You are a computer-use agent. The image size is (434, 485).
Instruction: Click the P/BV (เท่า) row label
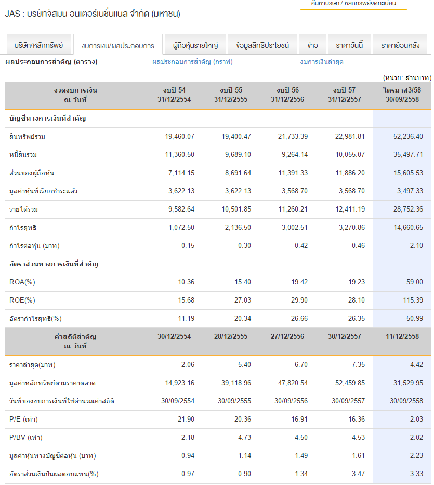25,438
